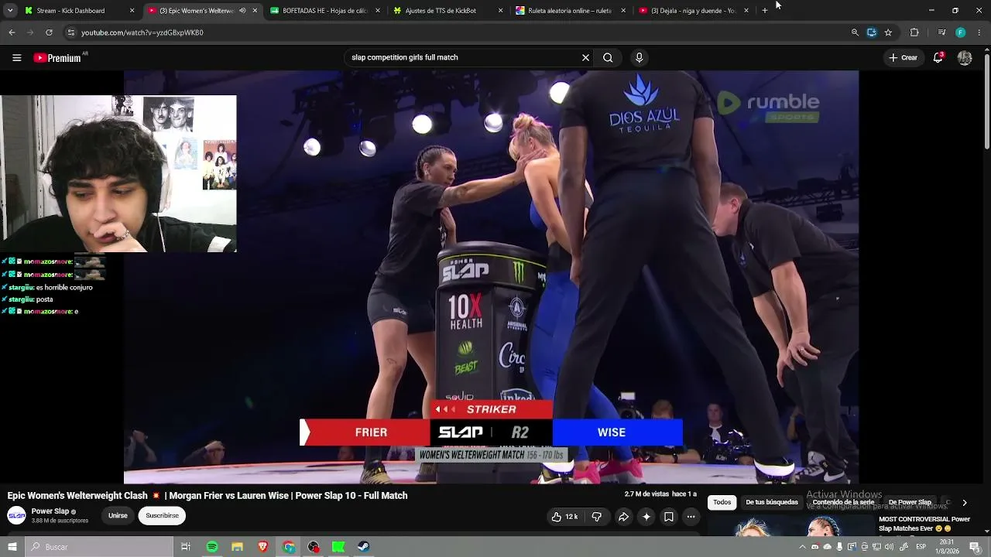Image resolution: width=991 pixels, height=557 pixels.
Task: Open more actions under the video
Action: (691, 517)
